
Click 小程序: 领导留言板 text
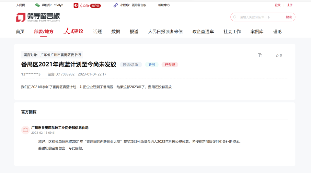[x=133, y=5]
